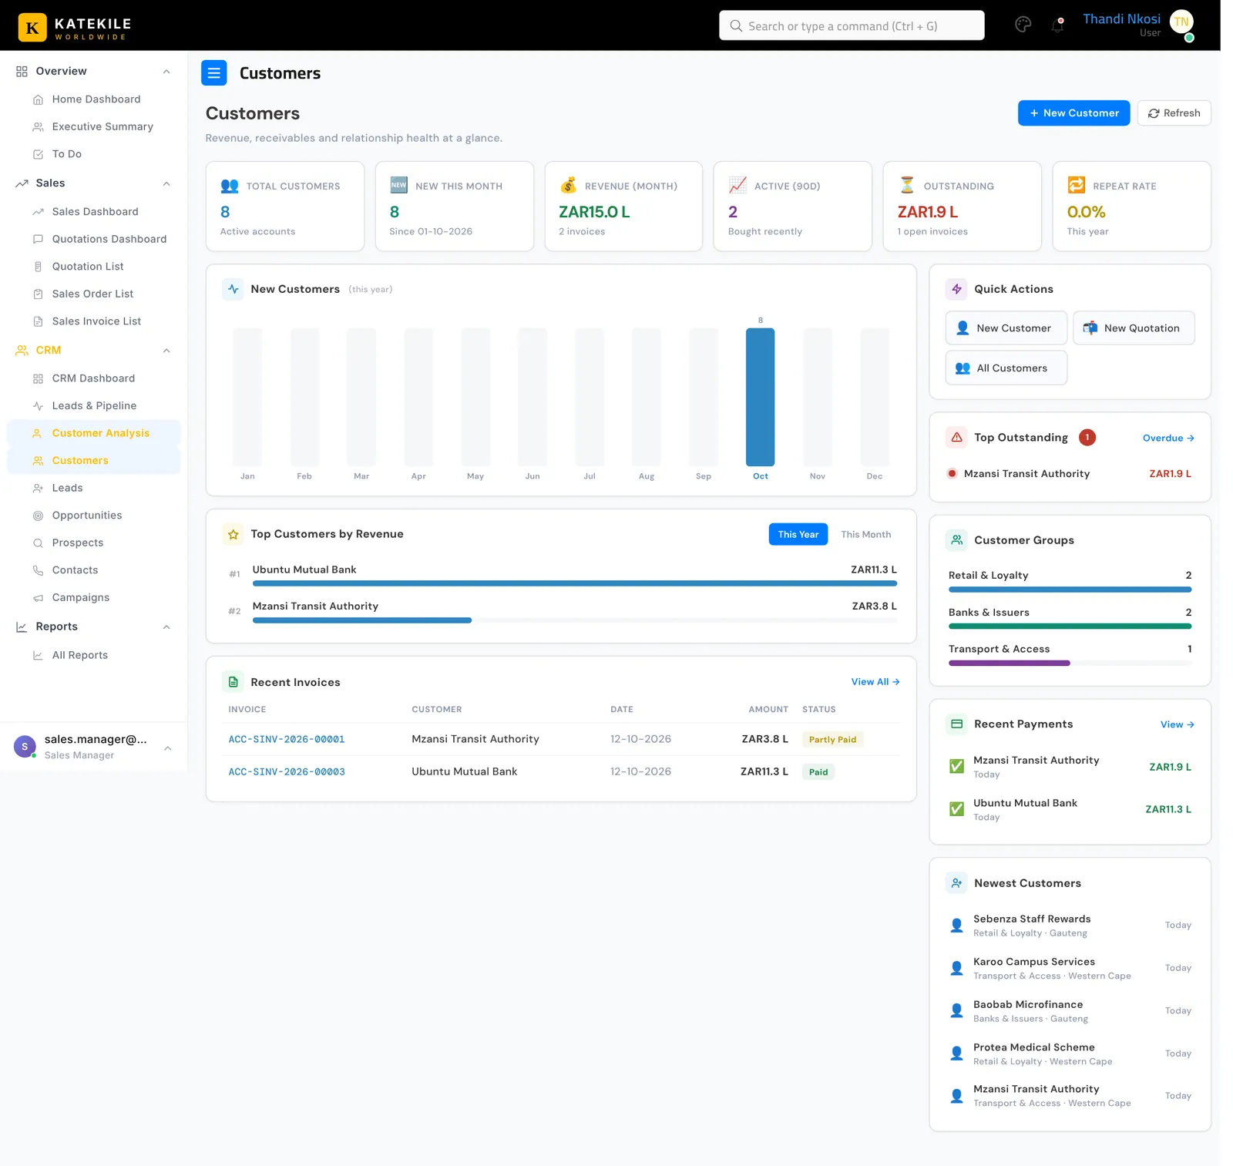Collapse the Reports sidebar section chevron
The height and width of the screenshot is (1166, 1233).
coord(166,627)
